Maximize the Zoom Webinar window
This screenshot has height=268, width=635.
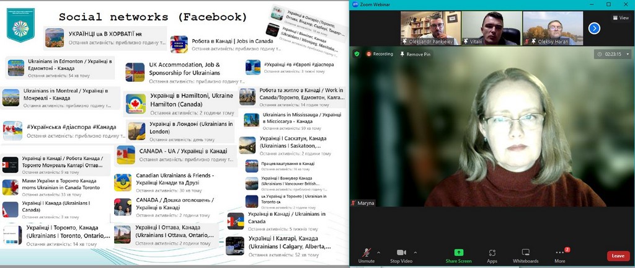click(x=608, y=4)
